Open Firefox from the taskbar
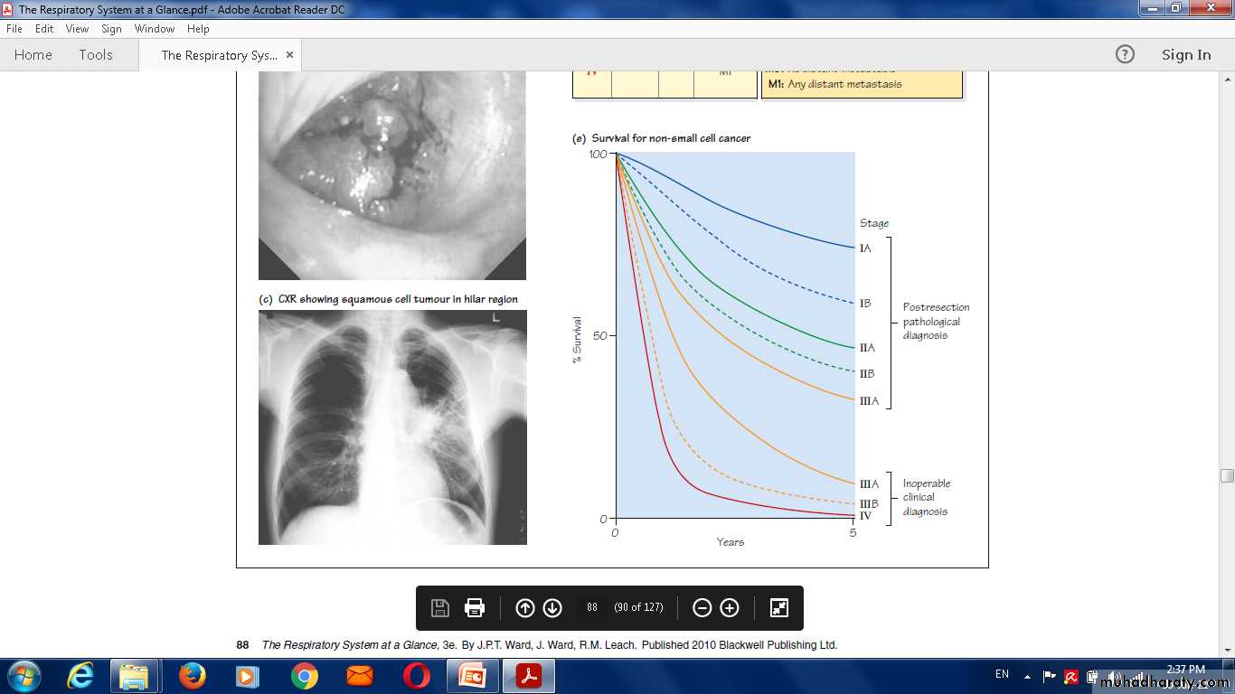Image resolution: width=1235 pixels, height=694 pixels. [x=192, y=676]
